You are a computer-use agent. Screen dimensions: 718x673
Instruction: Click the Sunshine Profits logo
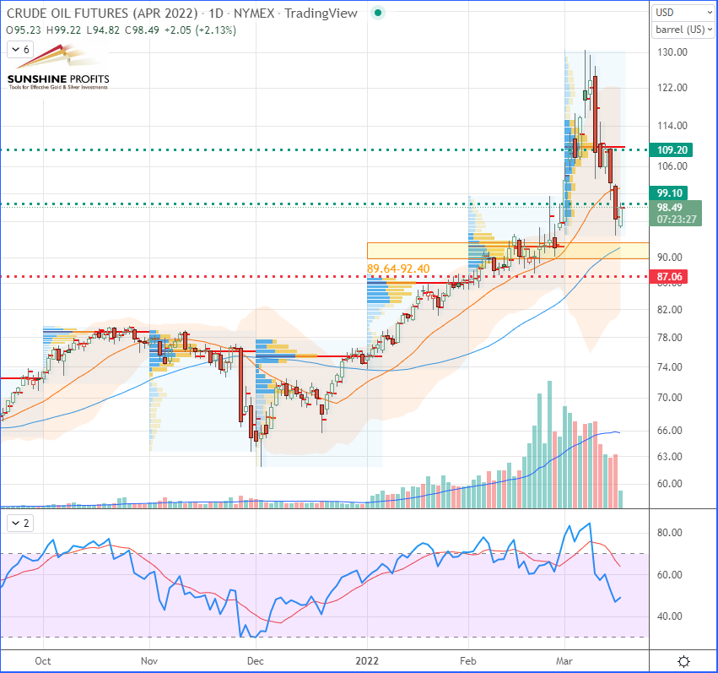click(x=58, y=68)
